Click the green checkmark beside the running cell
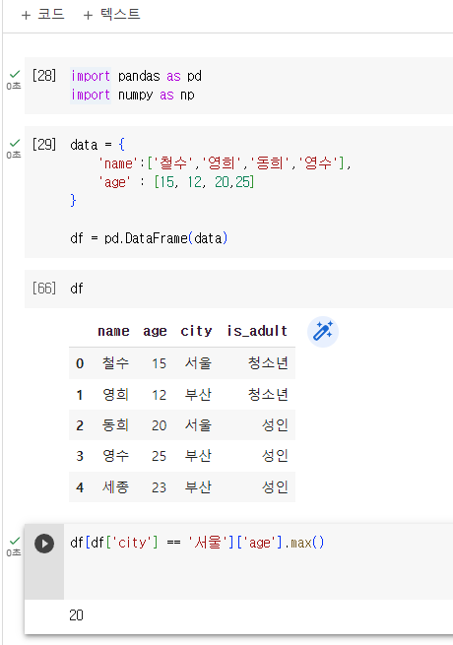This screenshot has height=645, width=453. pyautogui.click(x=15, y=541)
